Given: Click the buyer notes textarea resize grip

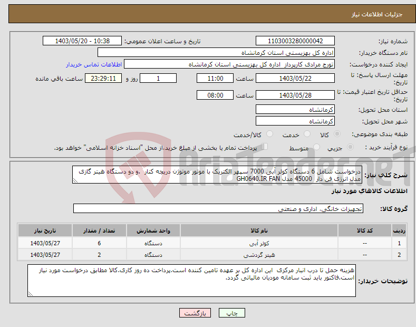Looking at the screenshot, I should [x=30, y=294].
